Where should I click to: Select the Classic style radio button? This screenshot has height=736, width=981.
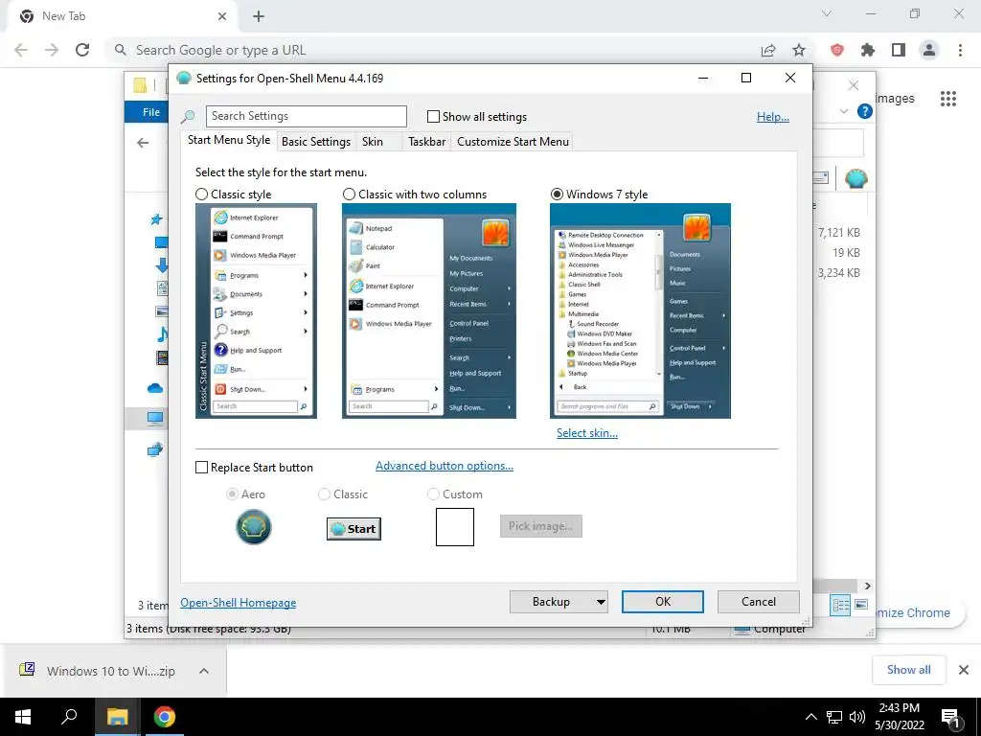pos(201,195)
